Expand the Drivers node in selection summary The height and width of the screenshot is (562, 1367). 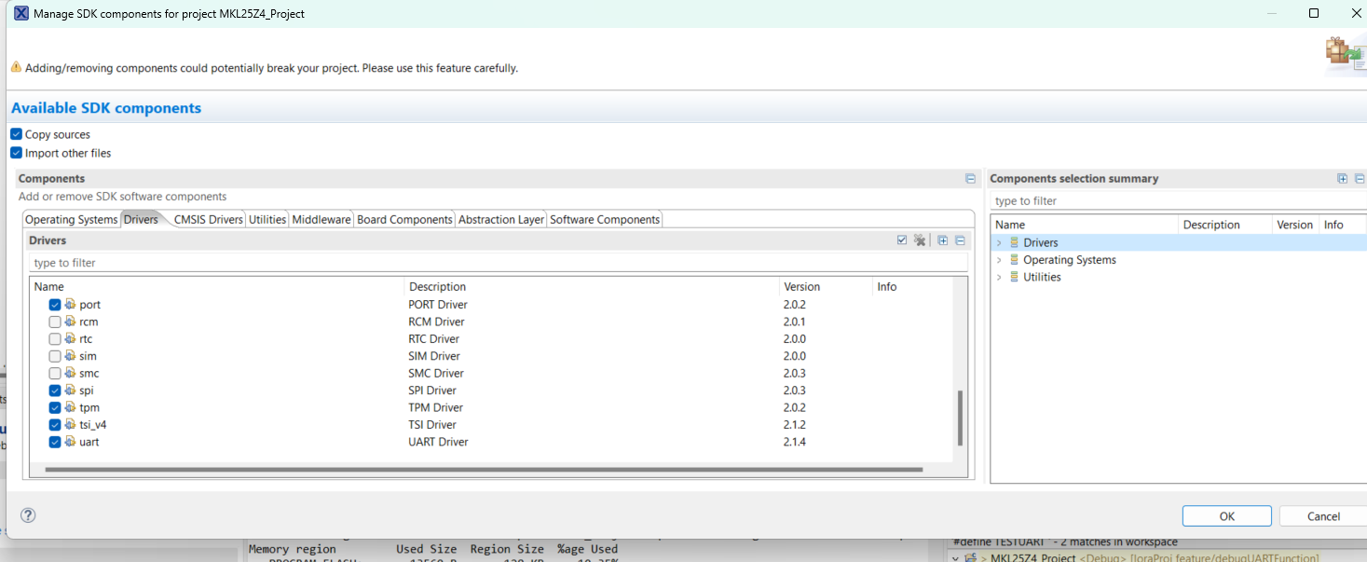coord(999,242)
